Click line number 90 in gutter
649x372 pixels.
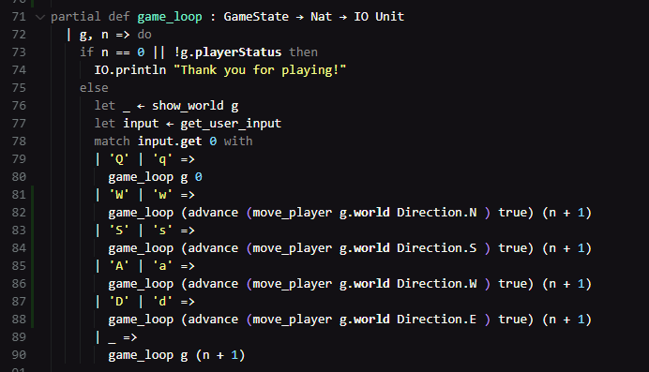click(x=19, y=354)
